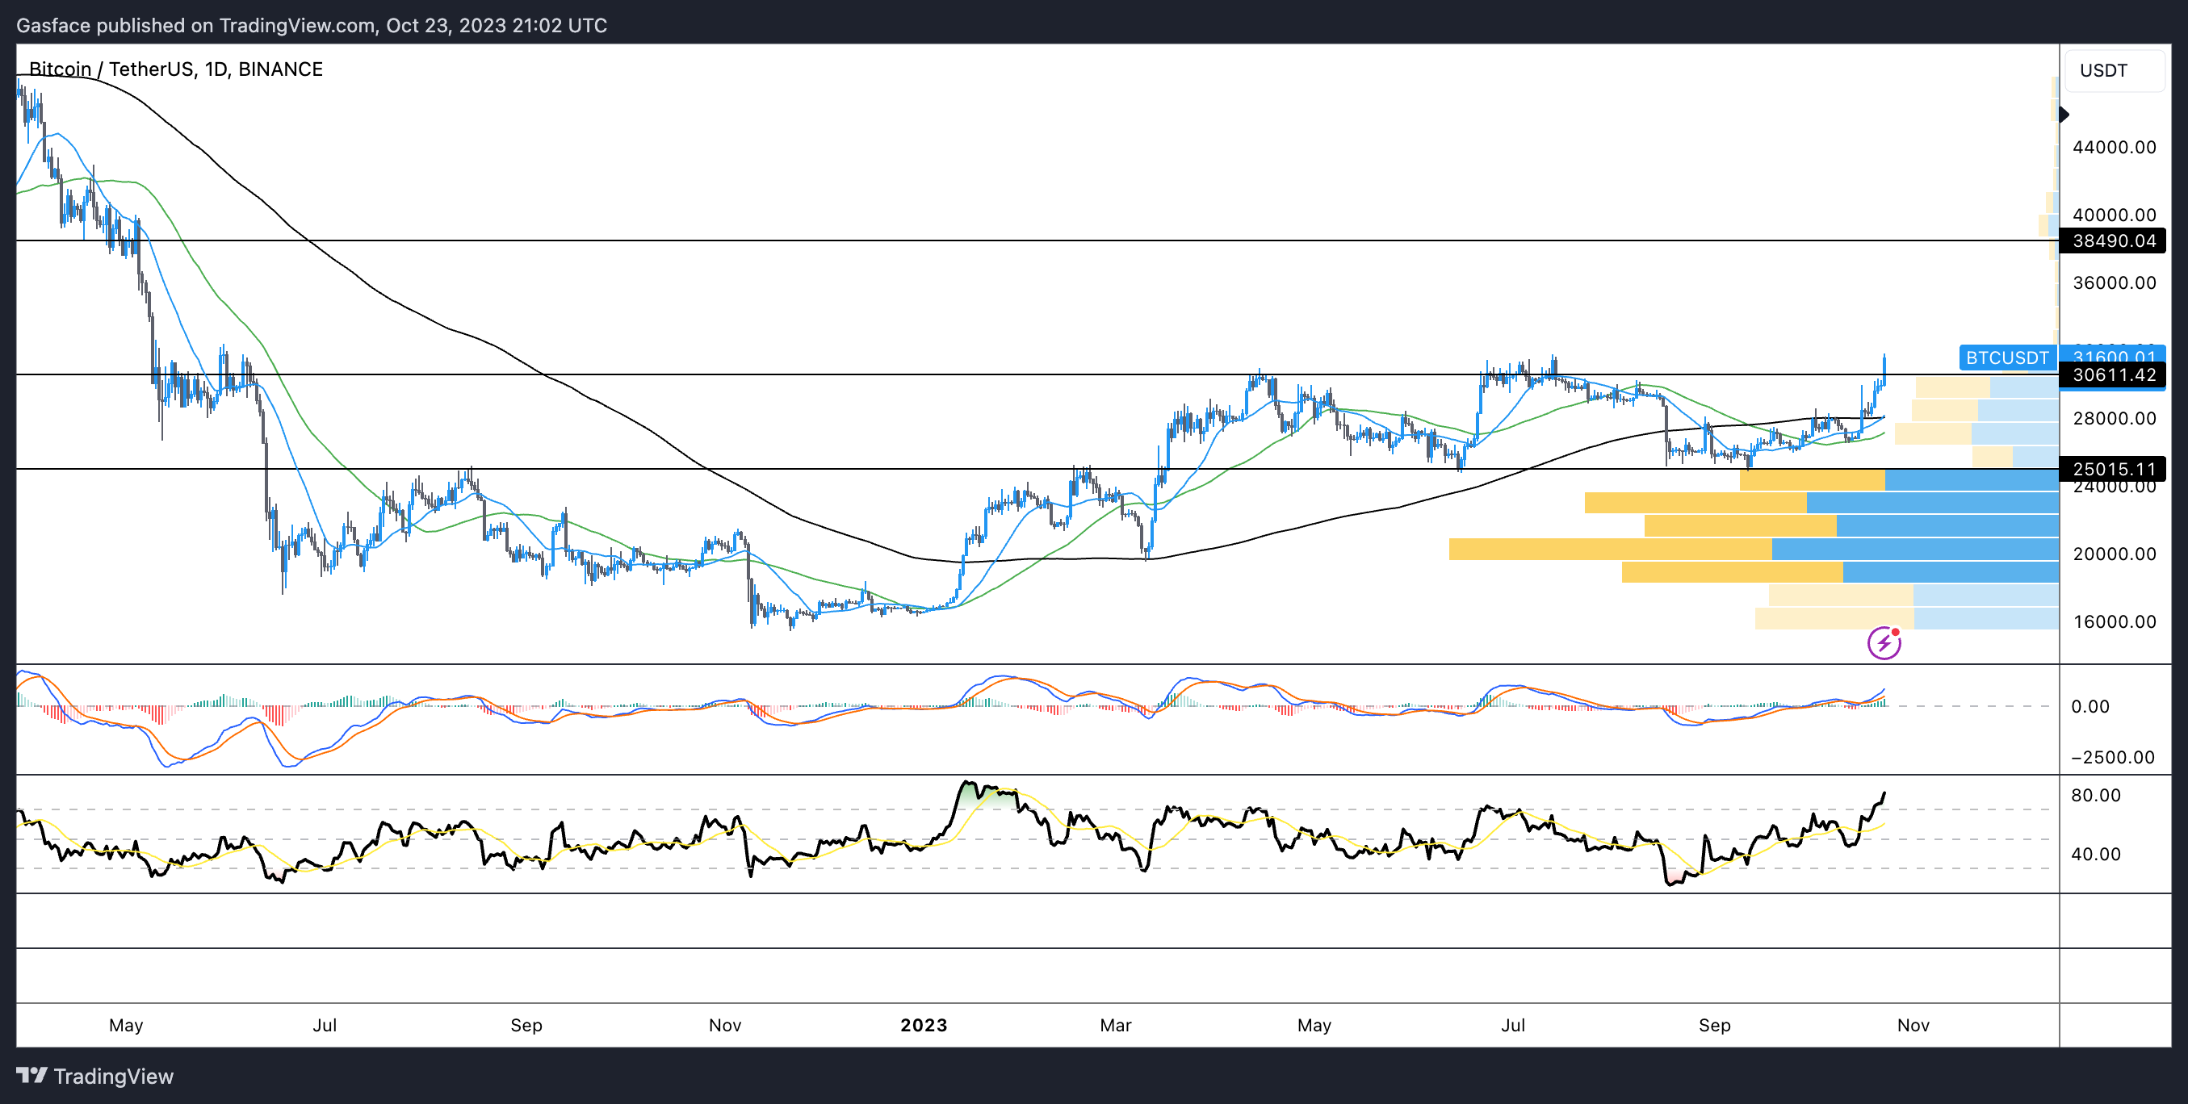Click the 25015.11 horizontal line price label
2188x1104 pixels.
(2113, 469)
